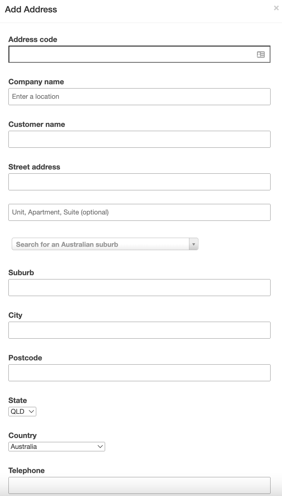Image resolution: width=282 pixels, height=496 pixels.
Task: Click the Unit, Apartment, Suite optional field
Action: coord(139,212)
